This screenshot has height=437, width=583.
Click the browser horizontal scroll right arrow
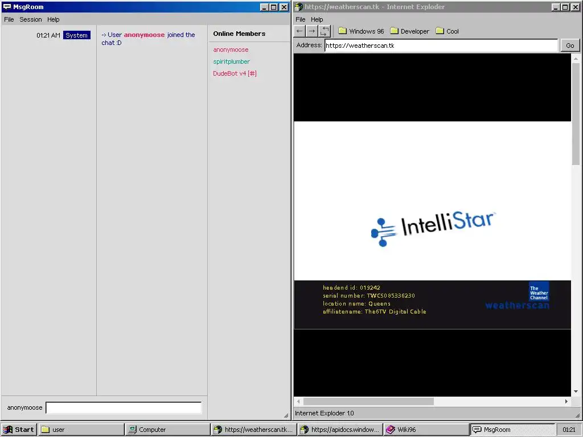click(566, 401)
